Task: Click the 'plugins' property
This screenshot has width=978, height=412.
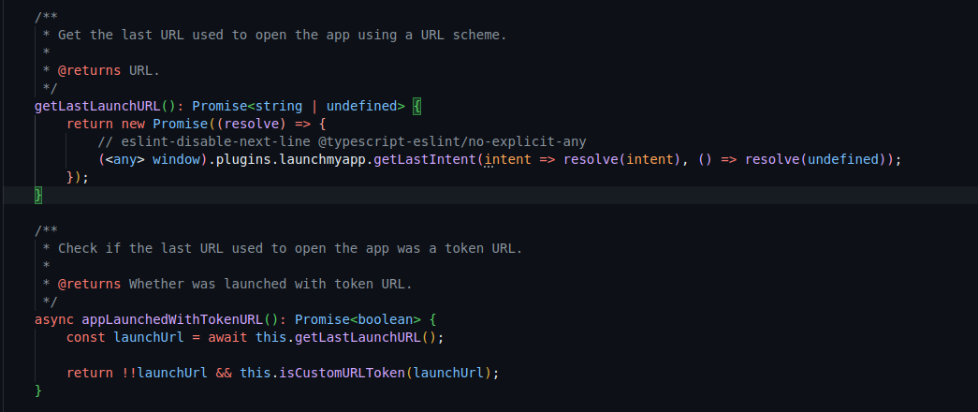Action: [243, 159]
